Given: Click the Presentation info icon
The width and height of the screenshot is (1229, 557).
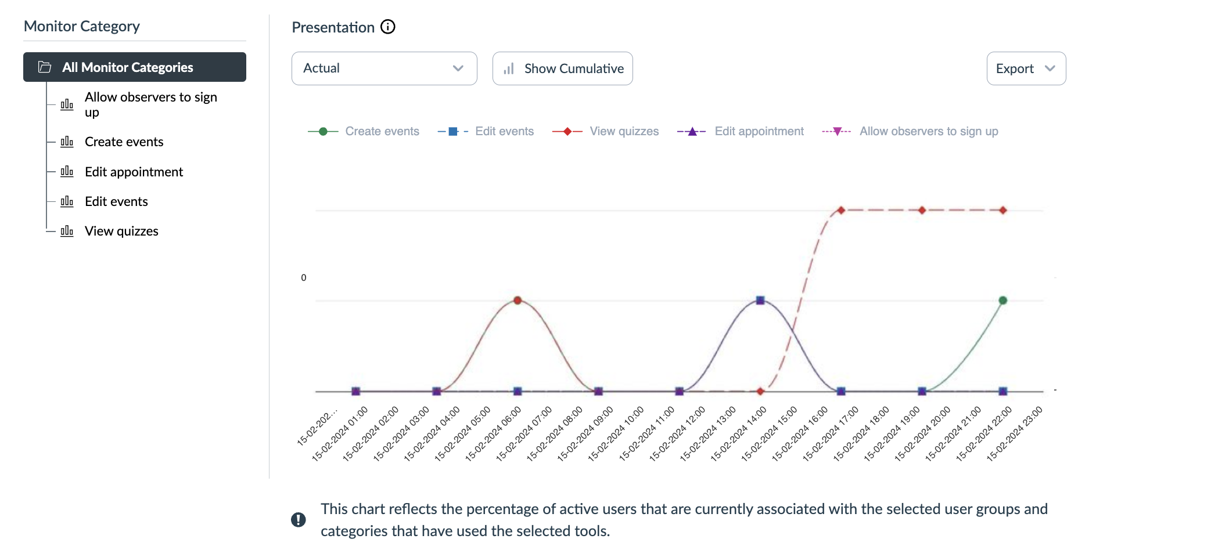Looking at the screenshot, I should click(388, 27).
